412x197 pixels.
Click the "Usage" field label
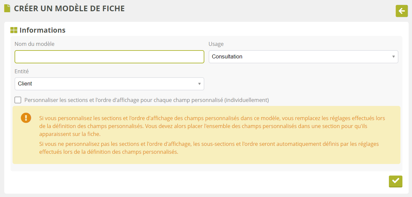(x=216, y=44)
